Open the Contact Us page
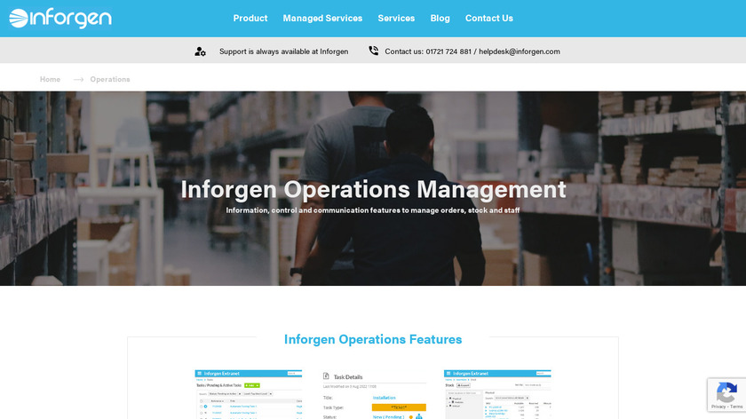This screenshot has height=419, width=746. [489, 18]
